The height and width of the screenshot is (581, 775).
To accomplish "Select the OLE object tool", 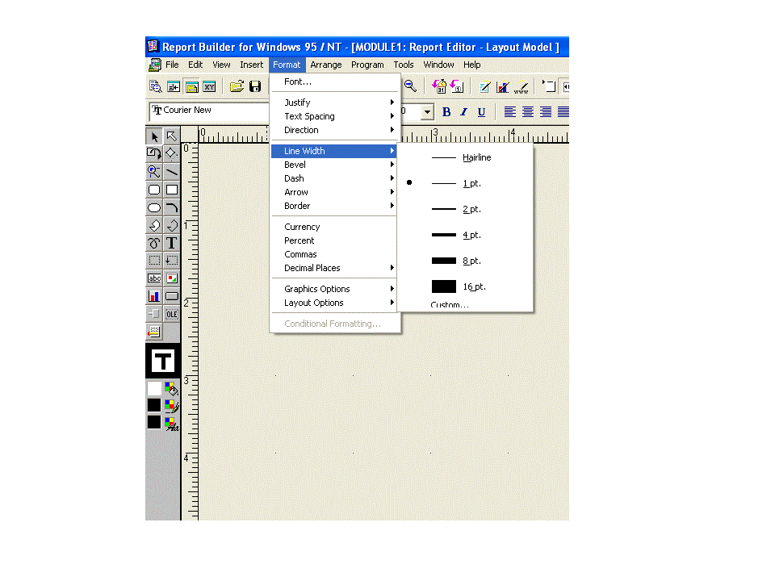I will 172,314.
